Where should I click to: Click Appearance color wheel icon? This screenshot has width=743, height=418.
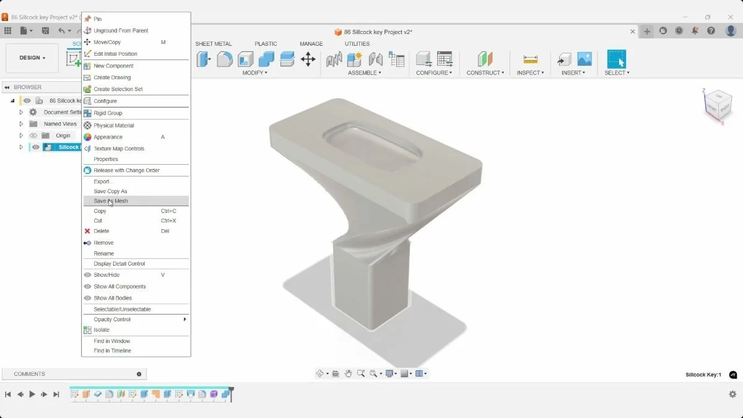coord(87,137)
